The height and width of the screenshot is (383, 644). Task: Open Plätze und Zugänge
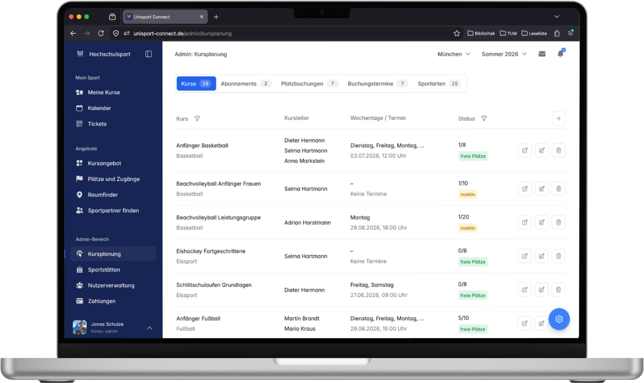coord(113,179)
